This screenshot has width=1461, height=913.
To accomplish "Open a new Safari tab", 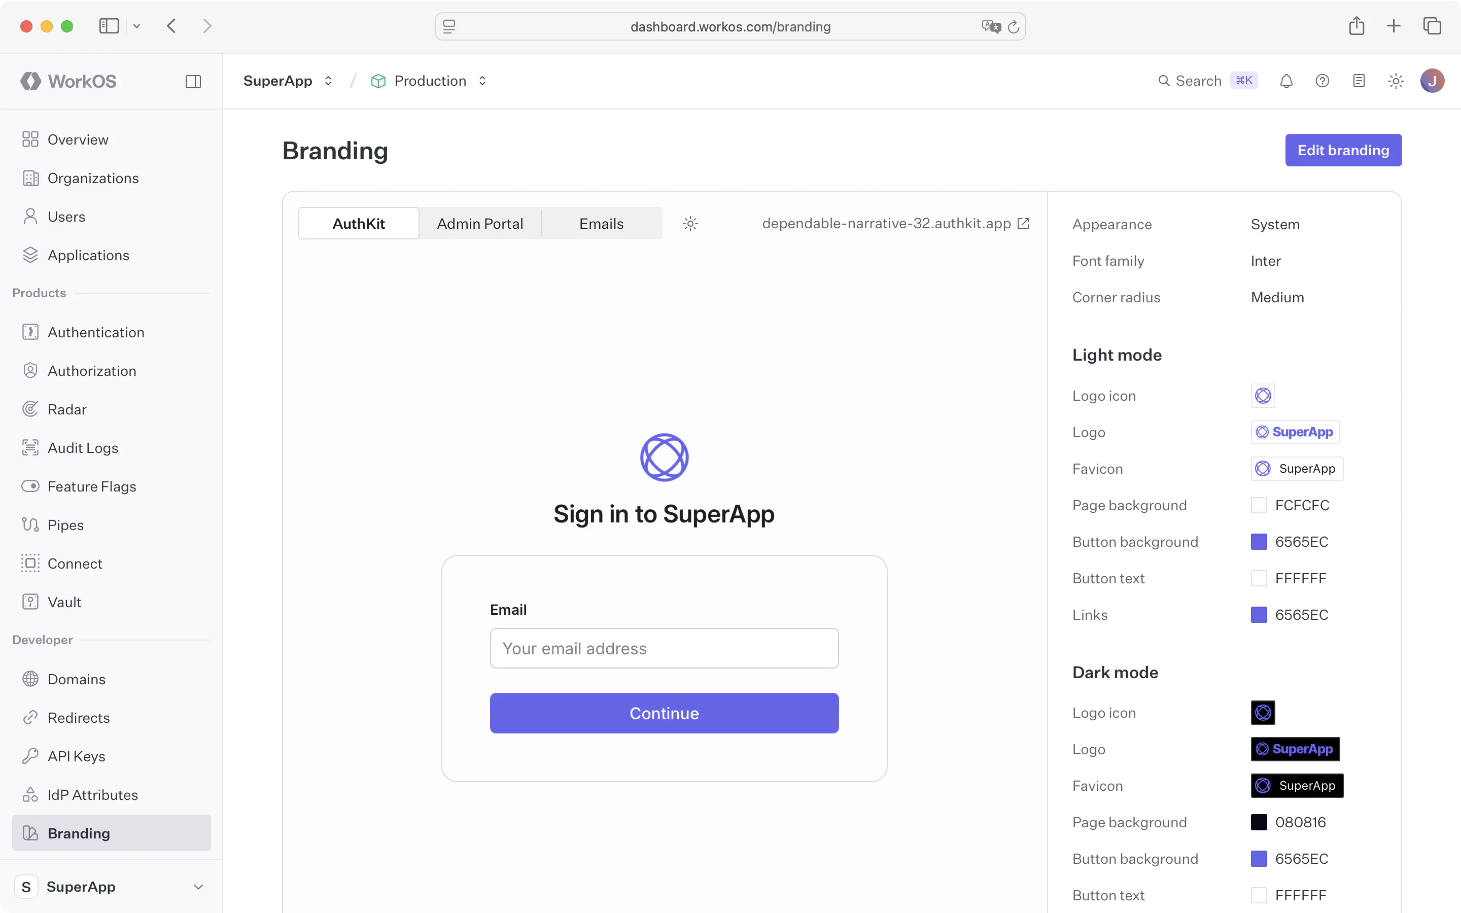I will point(1394,26).
